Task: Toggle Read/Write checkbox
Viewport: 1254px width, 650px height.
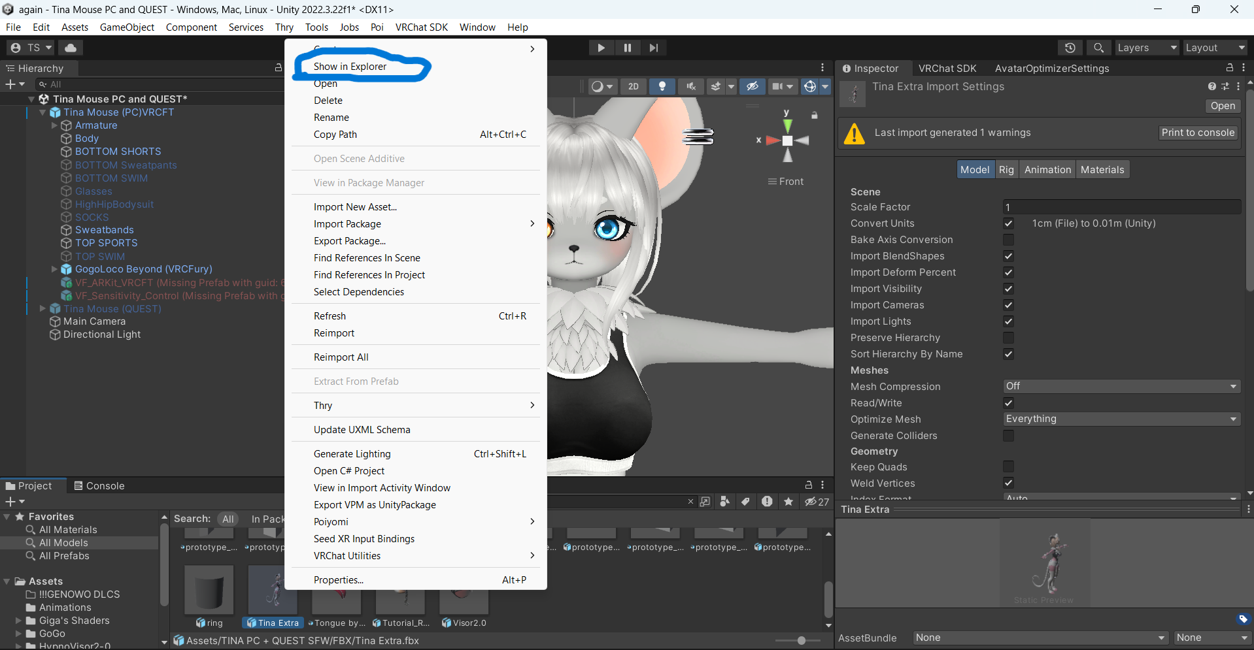Action: tap(1008, 403)
